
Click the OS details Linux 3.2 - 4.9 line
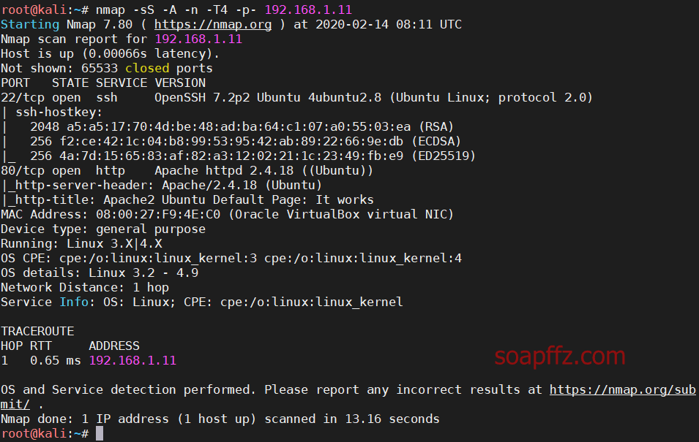pyautogui.click(x=100, y=273)
